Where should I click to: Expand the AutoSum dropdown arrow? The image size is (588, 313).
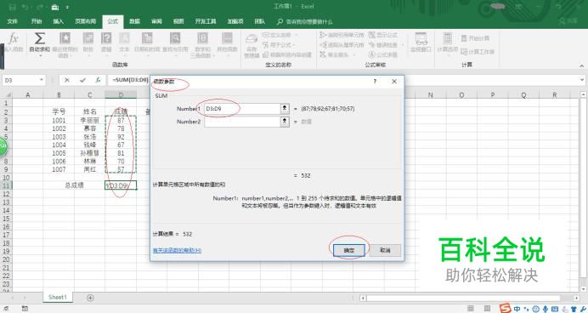(x=40, y=55)
